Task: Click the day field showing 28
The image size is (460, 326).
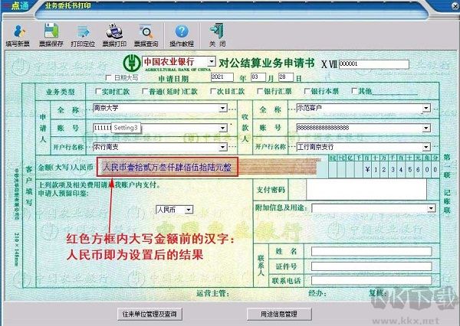Action: (286, 77)
